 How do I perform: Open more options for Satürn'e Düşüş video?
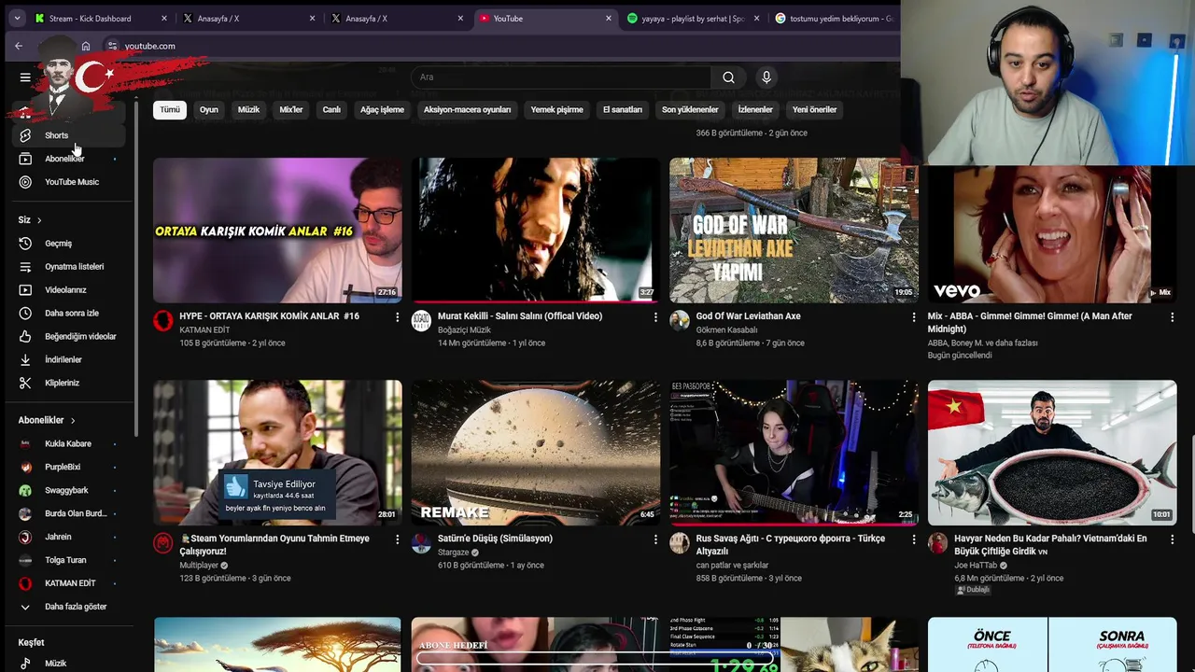click(655, 539)
